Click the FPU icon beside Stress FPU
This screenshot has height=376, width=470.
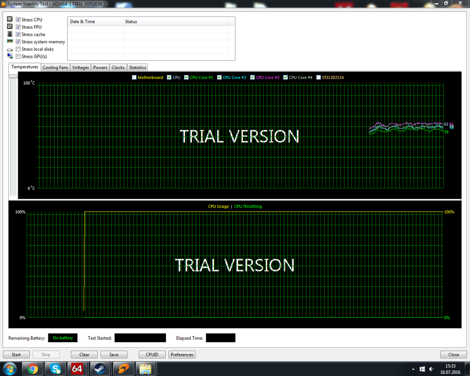(10, 27)
